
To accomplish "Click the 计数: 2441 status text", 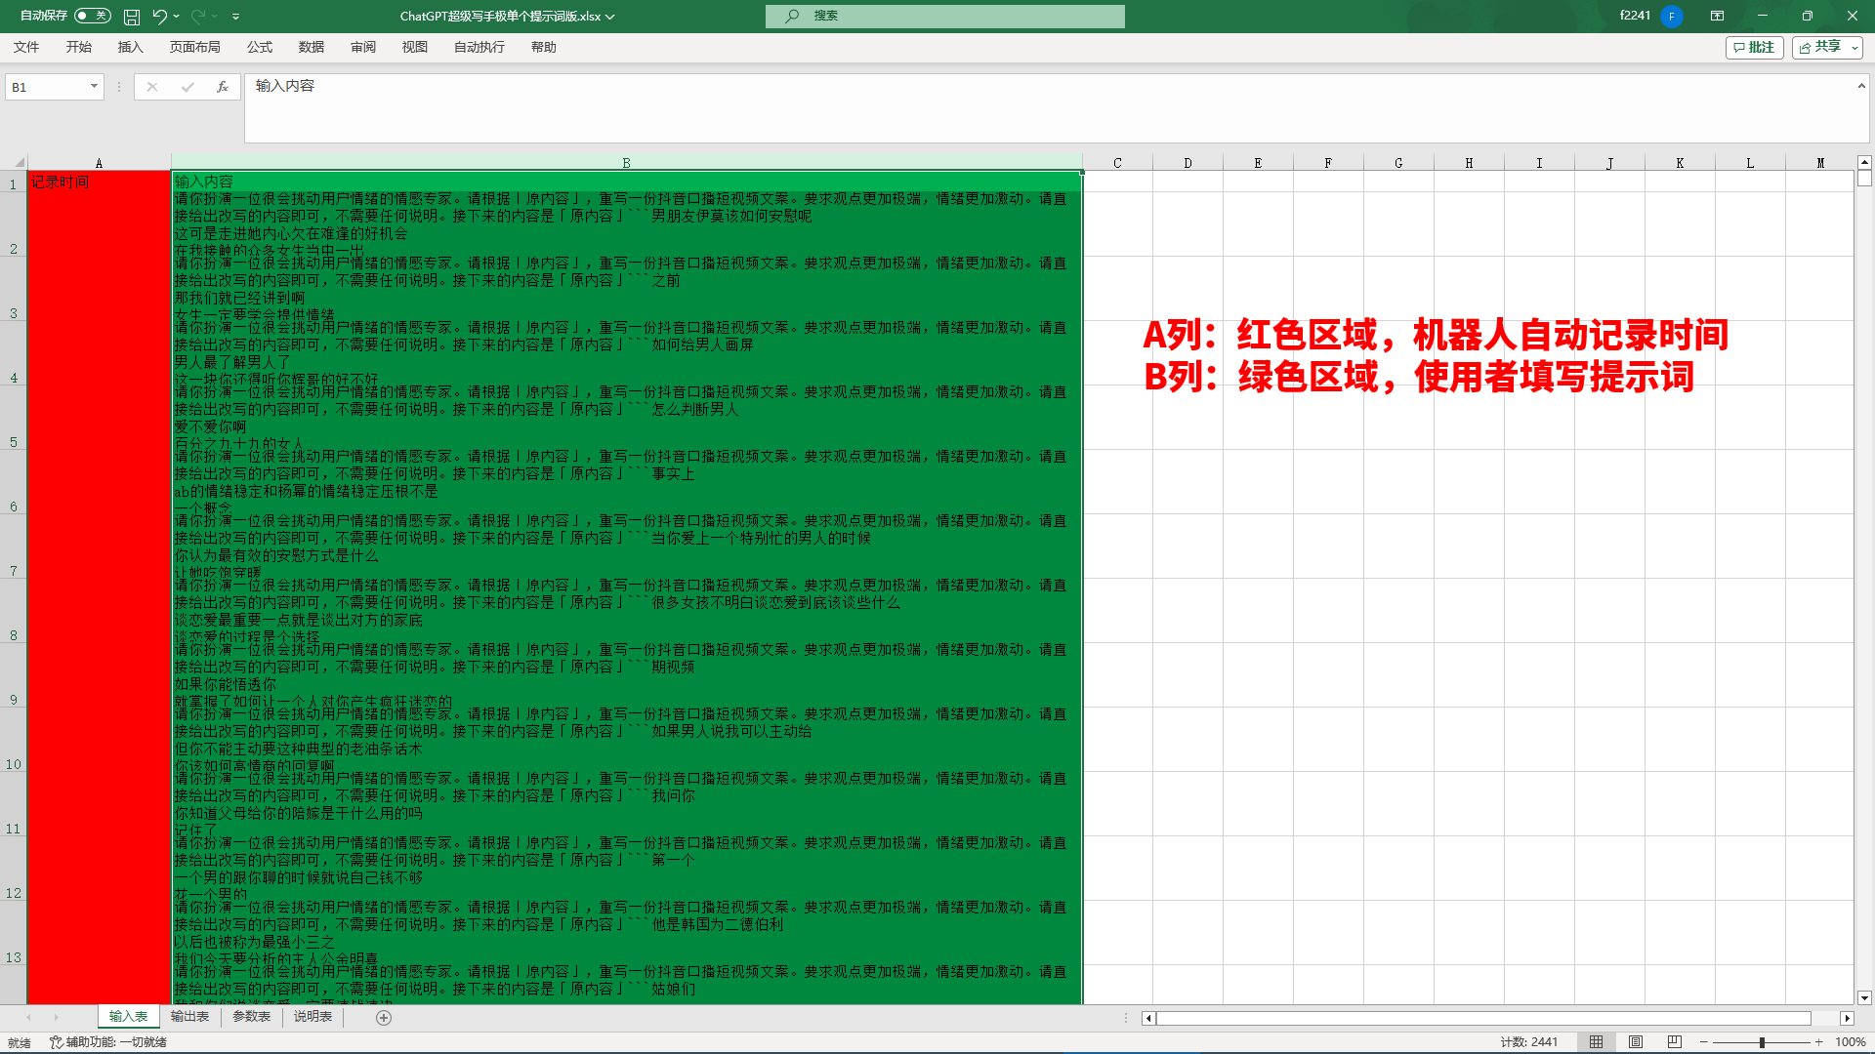I will coord(1529,1042).
